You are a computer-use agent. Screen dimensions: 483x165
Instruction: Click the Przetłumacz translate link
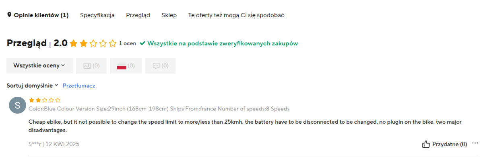[78, 86]
